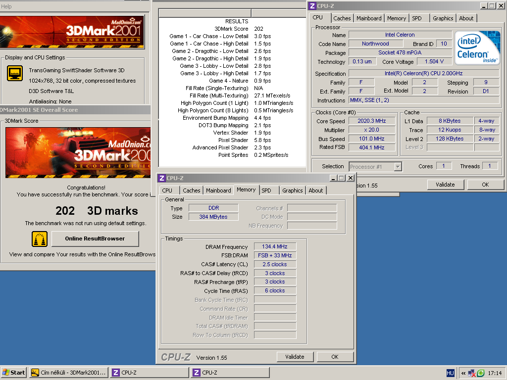Screen dimensions: 507x380
Task: Open Caches tab in Memory CPU-Z window
Action: (192, 190)
